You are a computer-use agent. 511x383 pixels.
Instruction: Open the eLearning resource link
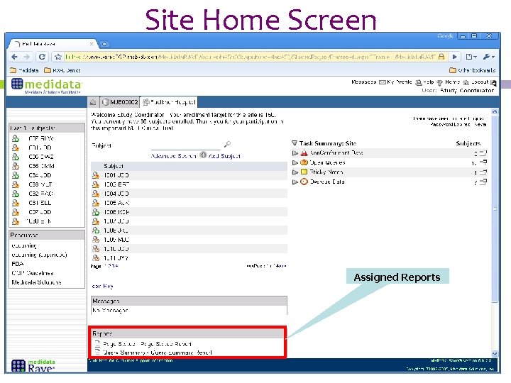24,245
